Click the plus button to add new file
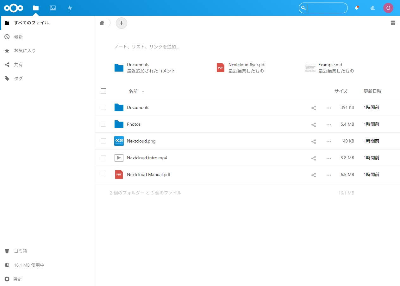The width and height of the screenshot is (400, 286). pos(122,23)
